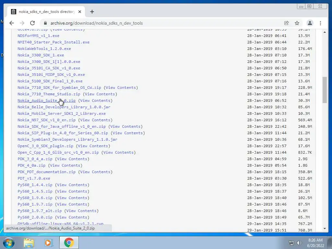The height and width of the screenshot is (249, 332).
Task: Download PDK_3_0_4_a.zip
Action: (x=35, y=159)
